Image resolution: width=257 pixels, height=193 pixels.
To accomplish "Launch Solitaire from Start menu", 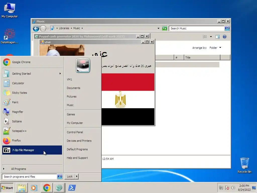I will 32,121.
